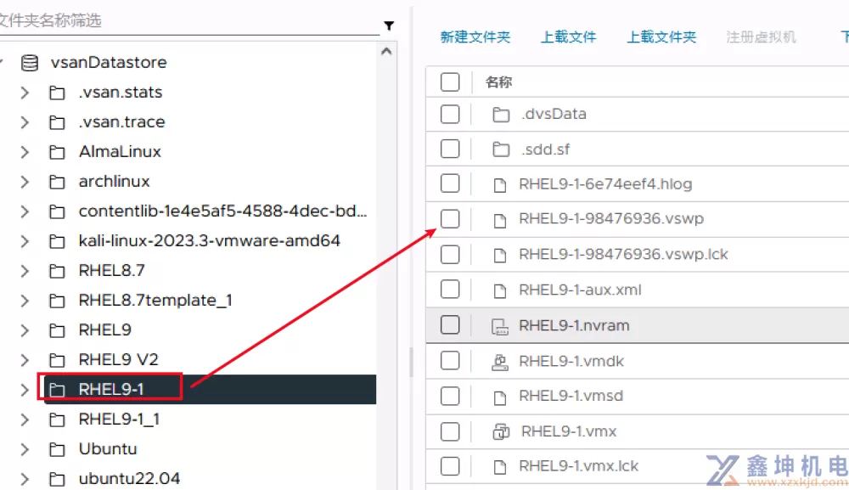Click the RHEL9-1-aux.xml file icon
849x490 pixels.
(x=500, y=292)
